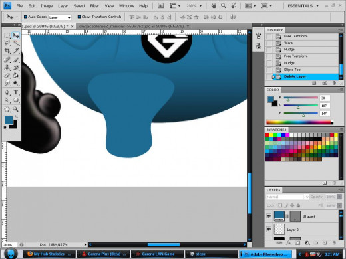Image resolution: width=346 pixels, height=259 pixels.
Task: Open the Filter menu
Action: (x=94, y=6)
